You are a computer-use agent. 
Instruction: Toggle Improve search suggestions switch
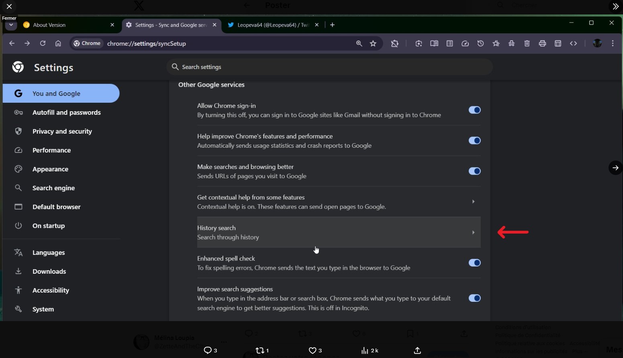[474, 298]
